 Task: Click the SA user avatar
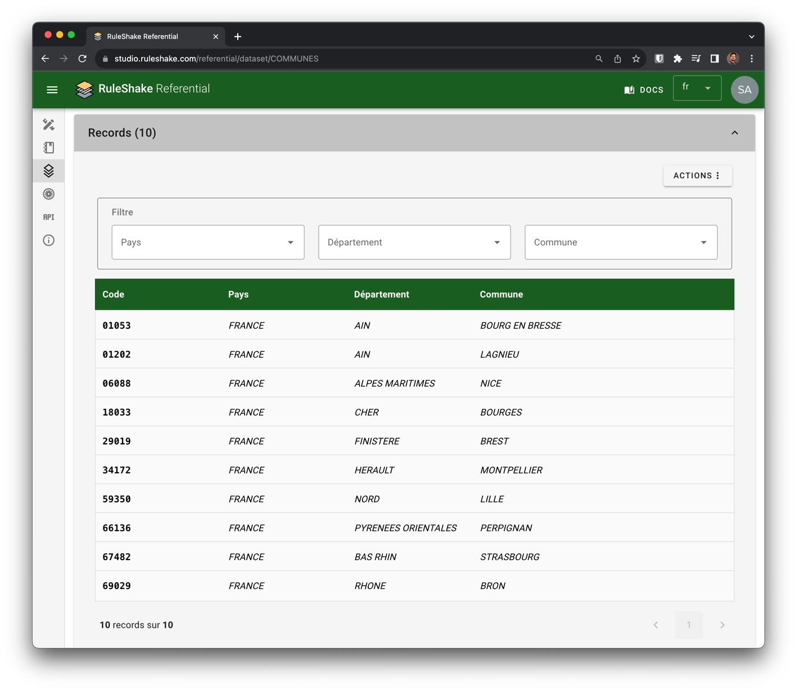point(744,90)
